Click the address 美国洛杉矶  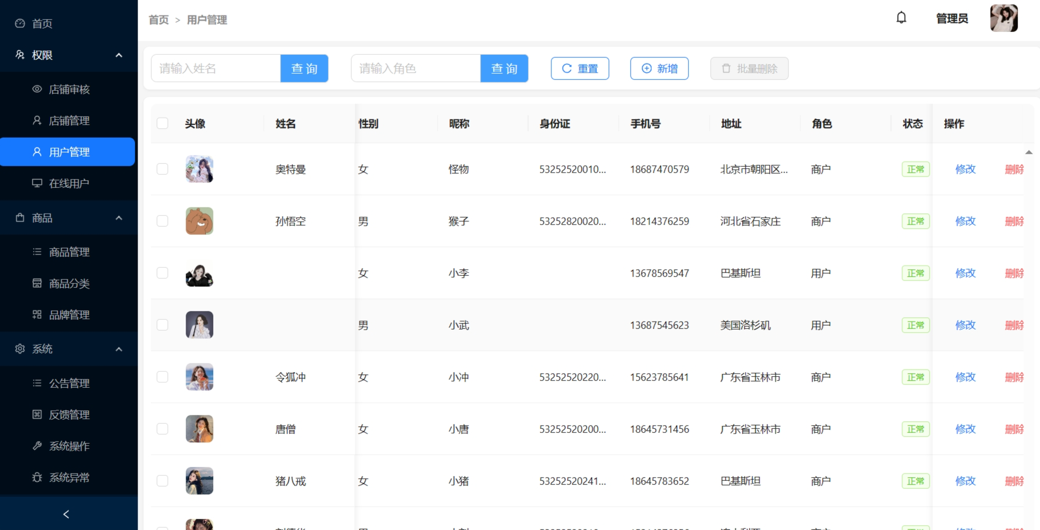(x=745, y=325)
